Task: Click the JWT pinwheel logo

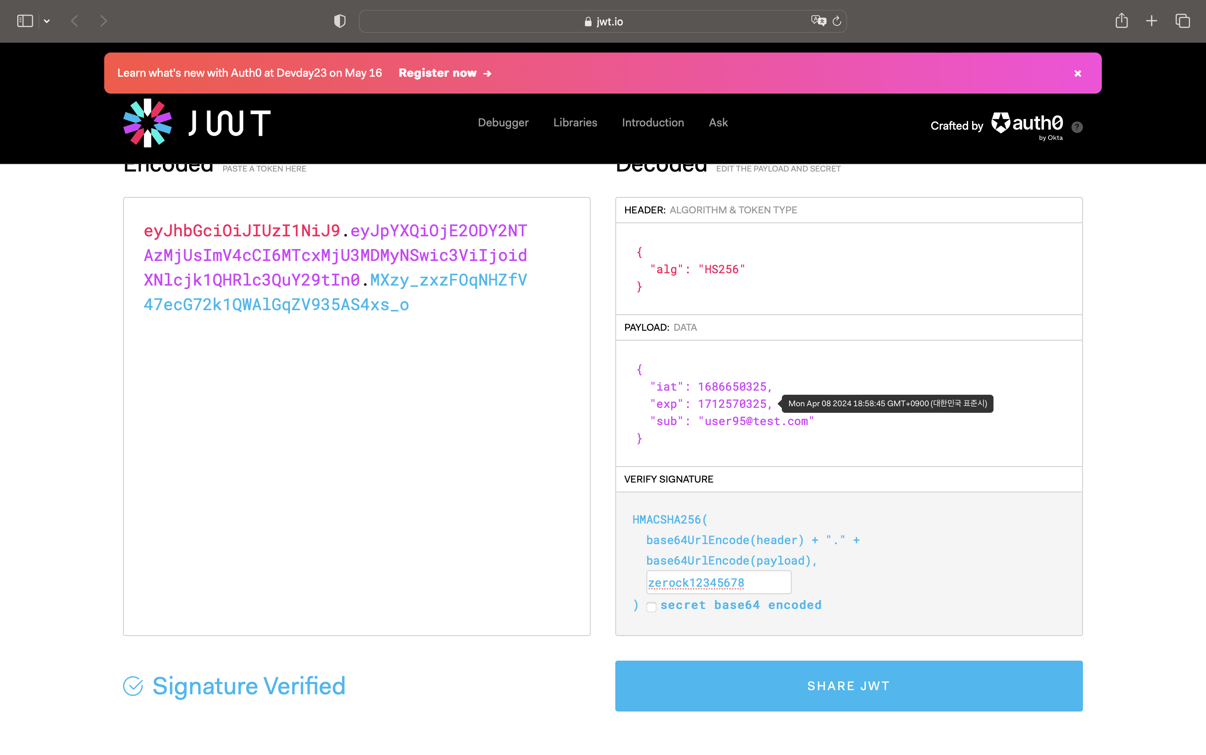Action: coord(148,123)
